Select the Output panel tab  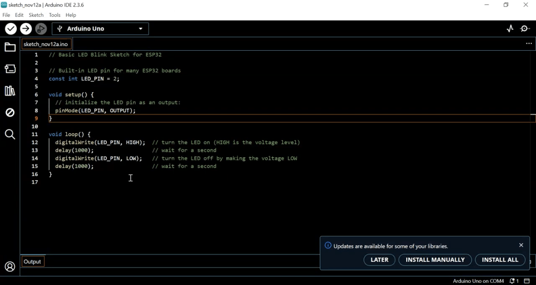32,262
